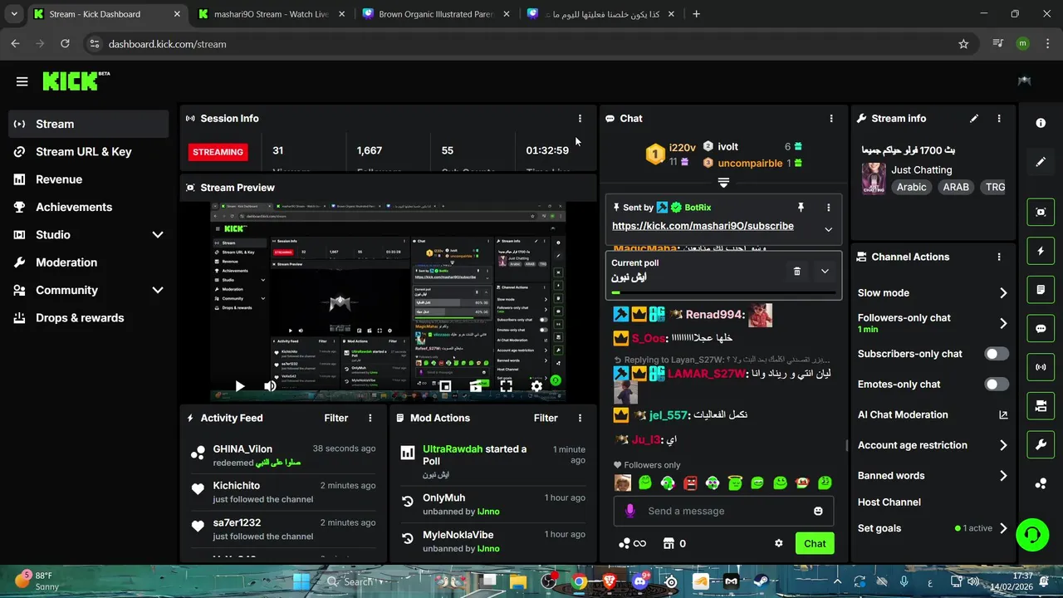Open Revenue page in sidebar
Viewport: 1063px width, 598px height.
click(89, 179)
